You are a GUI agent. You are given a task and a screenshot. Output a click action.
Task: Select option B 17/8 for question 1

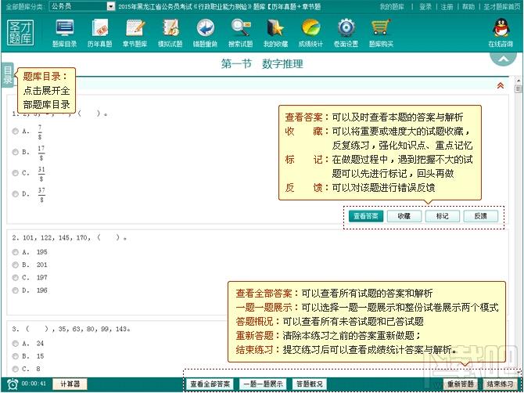(x=16, y=152)
